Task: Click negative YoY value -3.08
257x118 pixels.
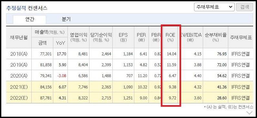Action: [x=62, y=76]
